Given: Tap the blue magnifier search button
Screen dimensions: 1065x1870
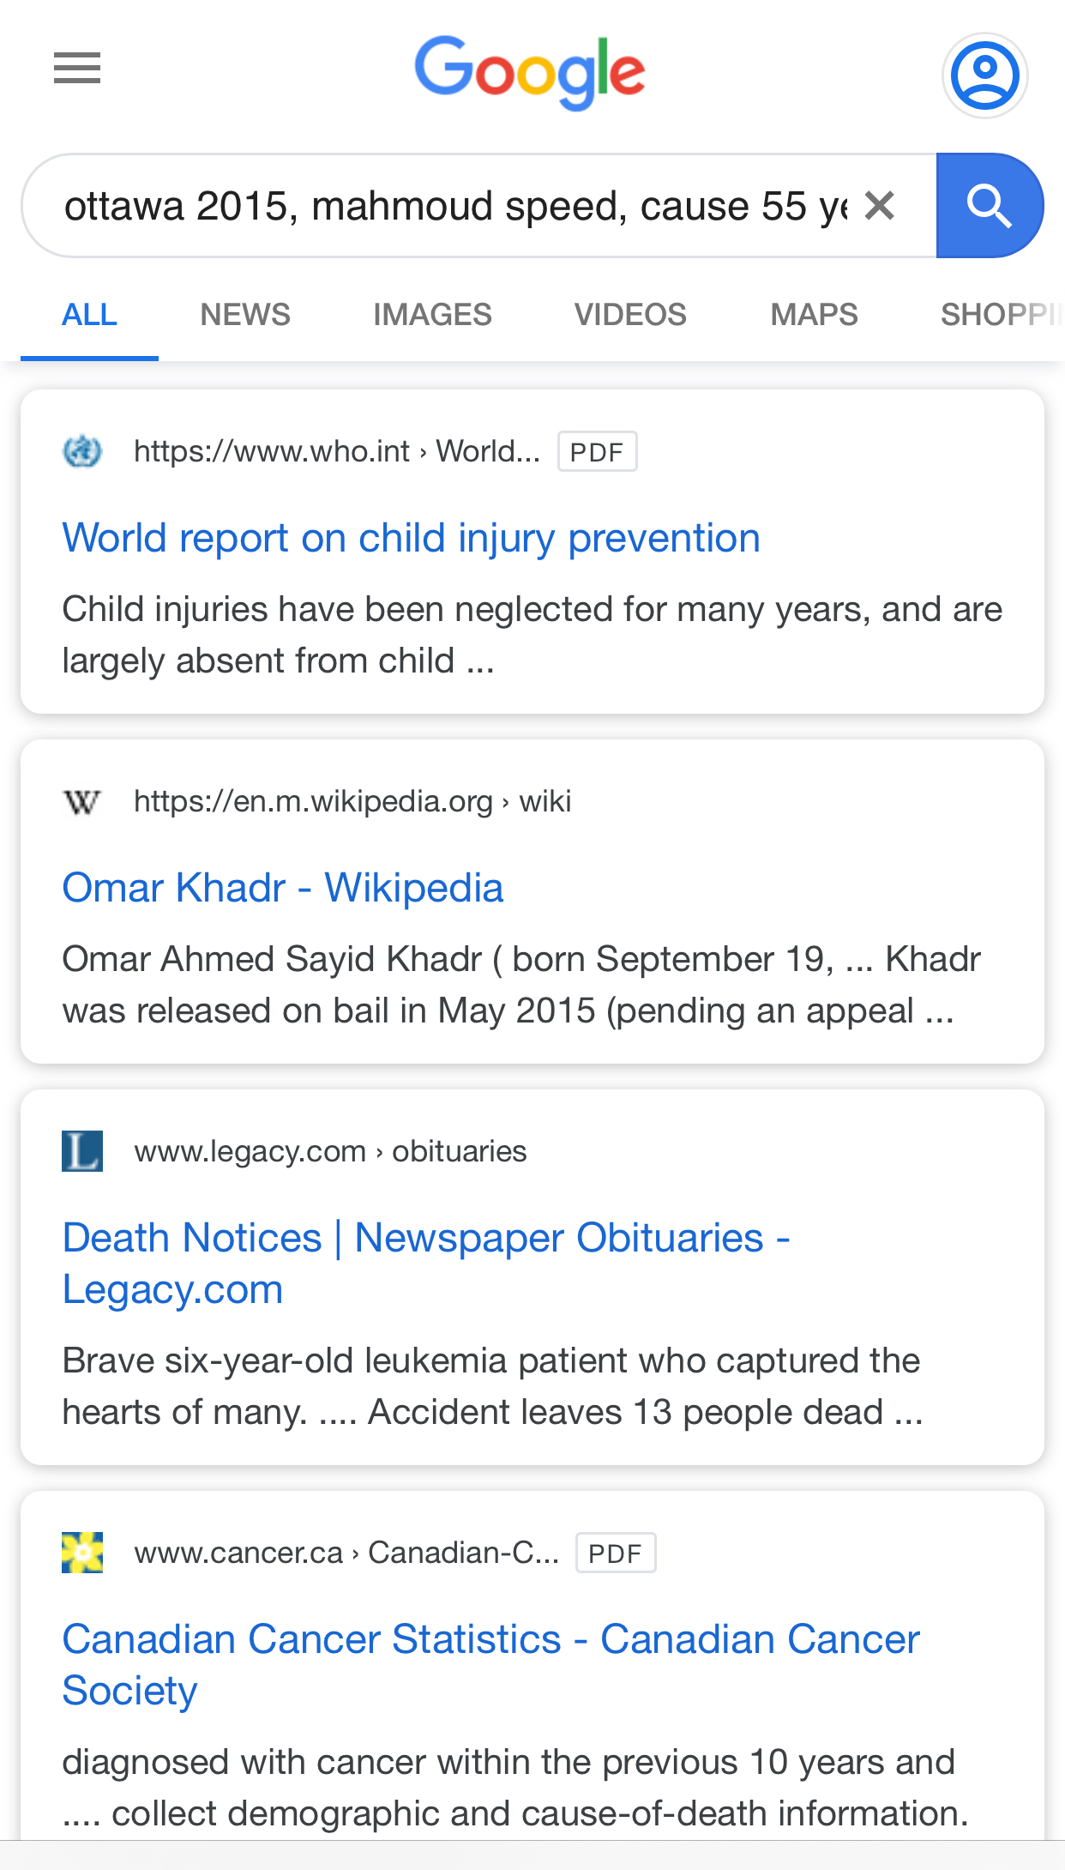Looking at the screenshot, I should click(x=990, y=206).
